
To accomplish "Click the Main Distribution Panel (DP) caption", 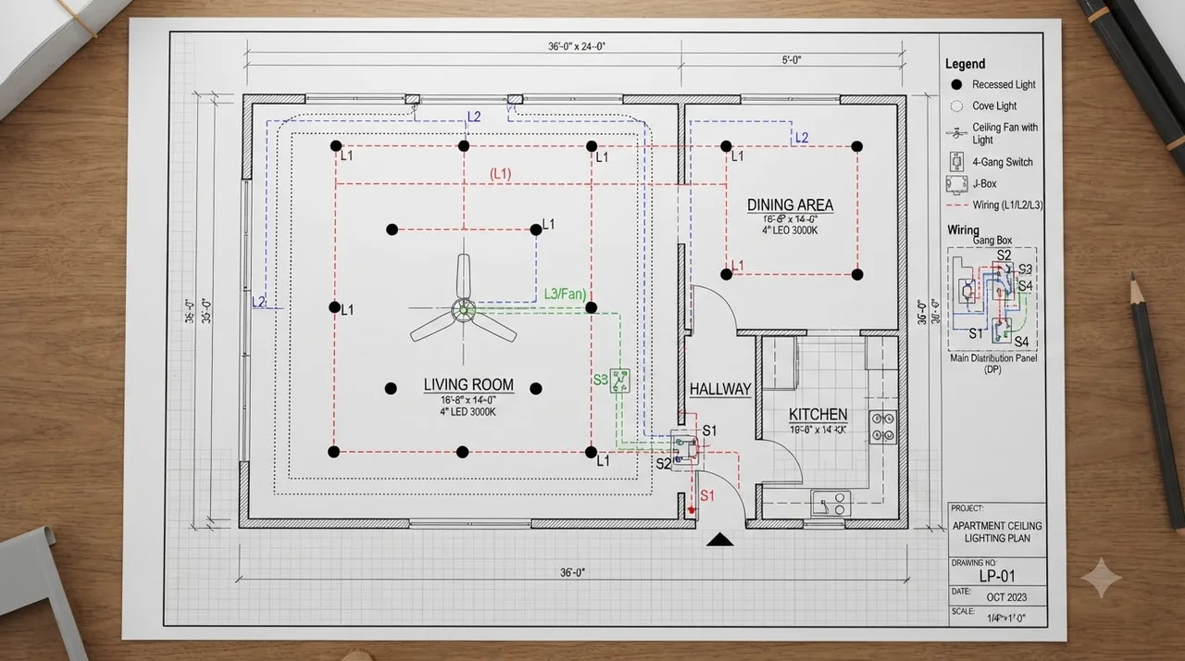I will tap(992, 363).
